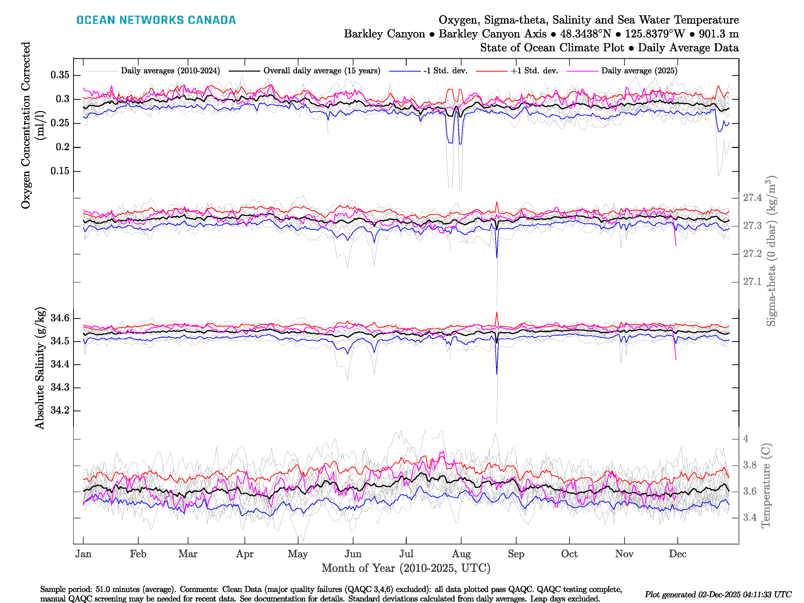Viewport: 804px width, 603px height.
Task: Click the magenta Daily average (2025) legend line
Action: 582,71
